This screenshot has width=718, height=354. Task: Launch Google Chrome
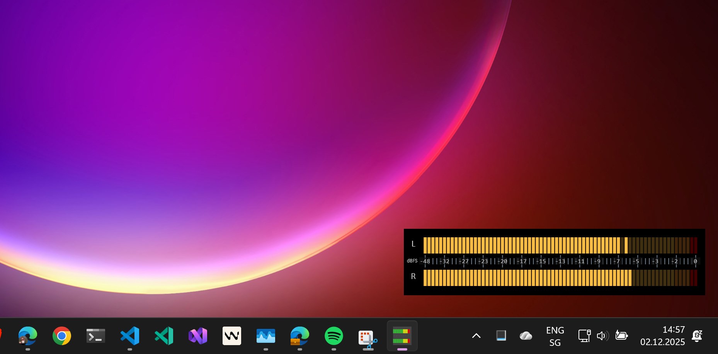61,335
